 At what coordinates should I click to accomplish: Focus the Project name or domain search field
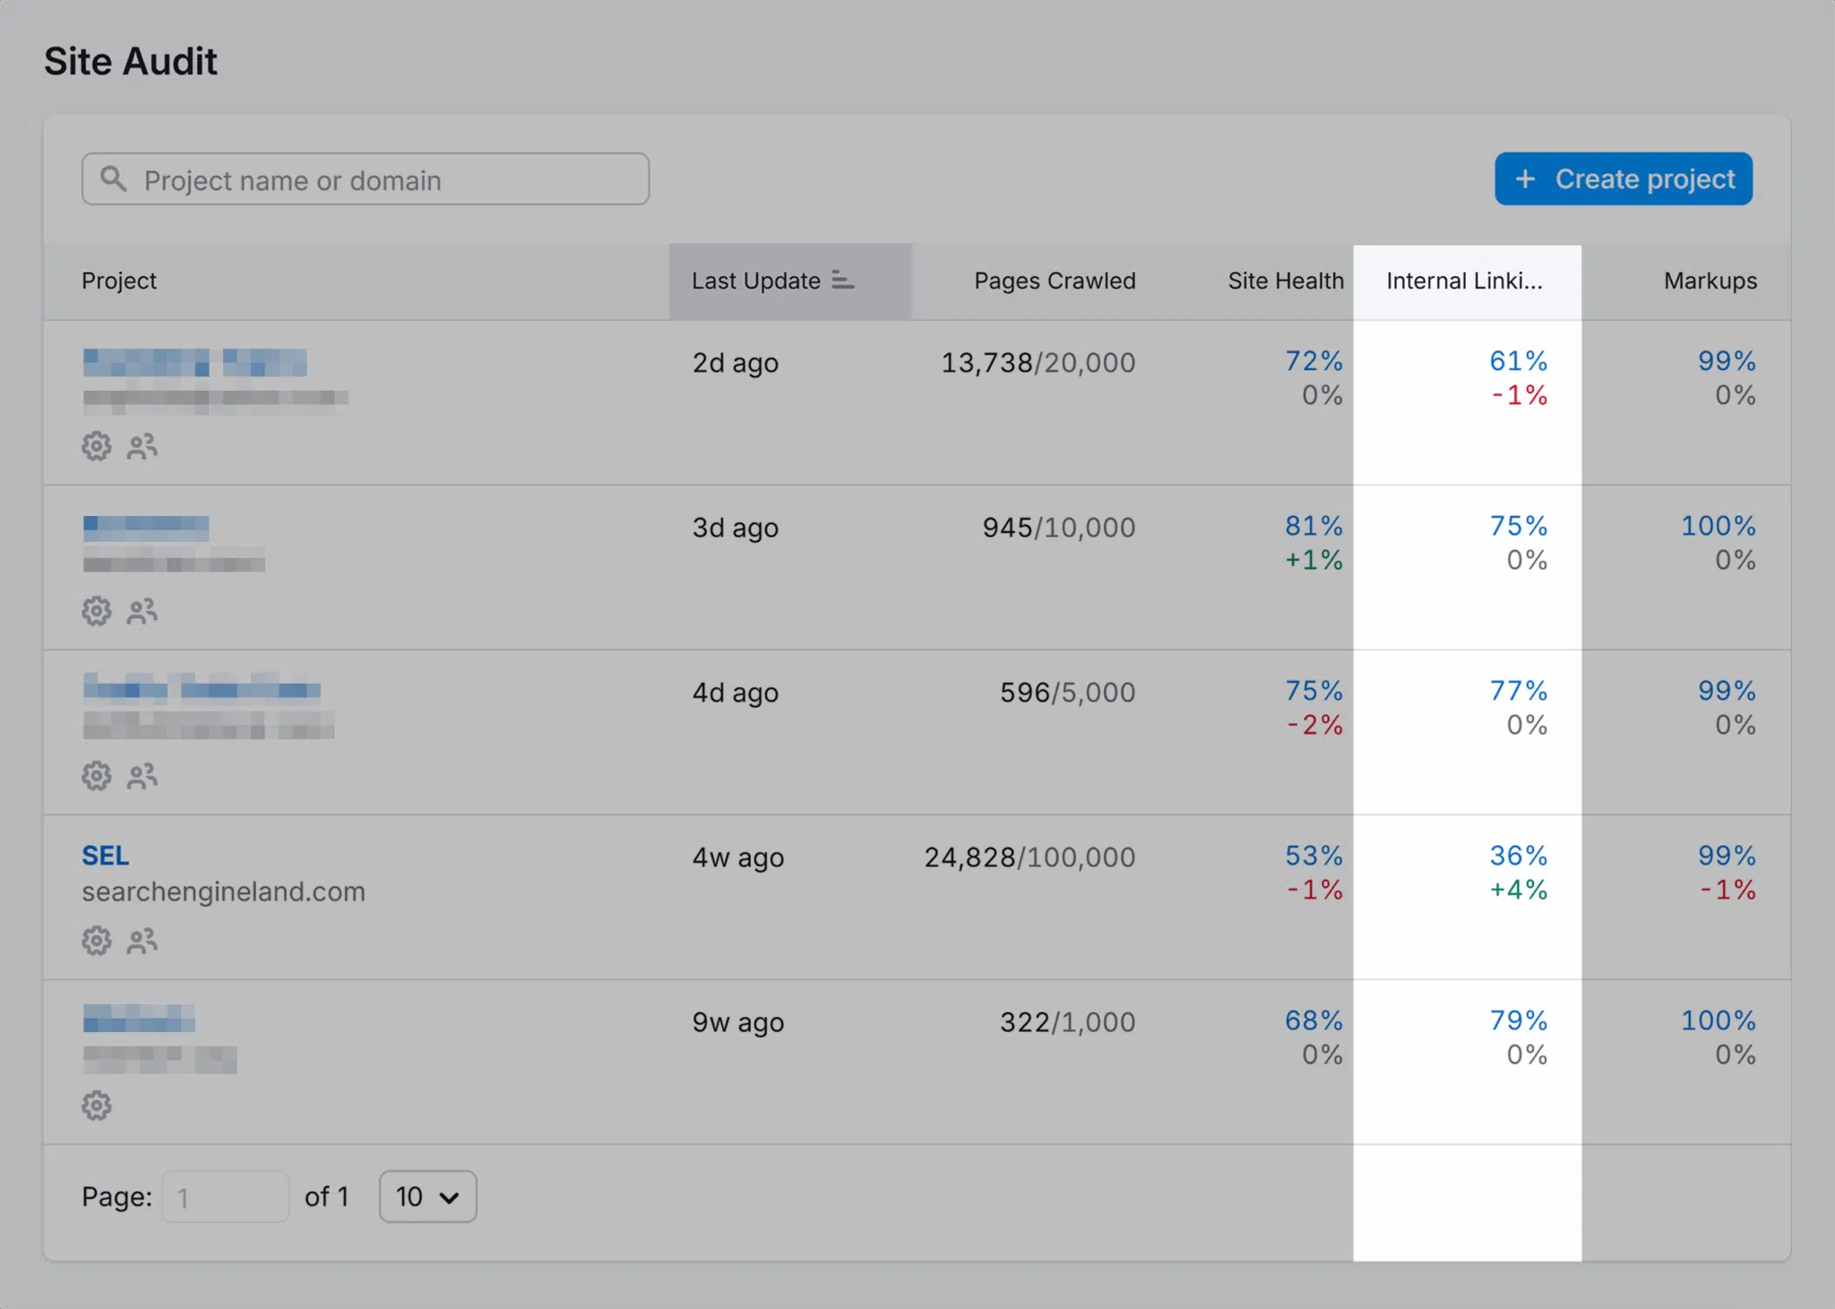click(366, 179)
